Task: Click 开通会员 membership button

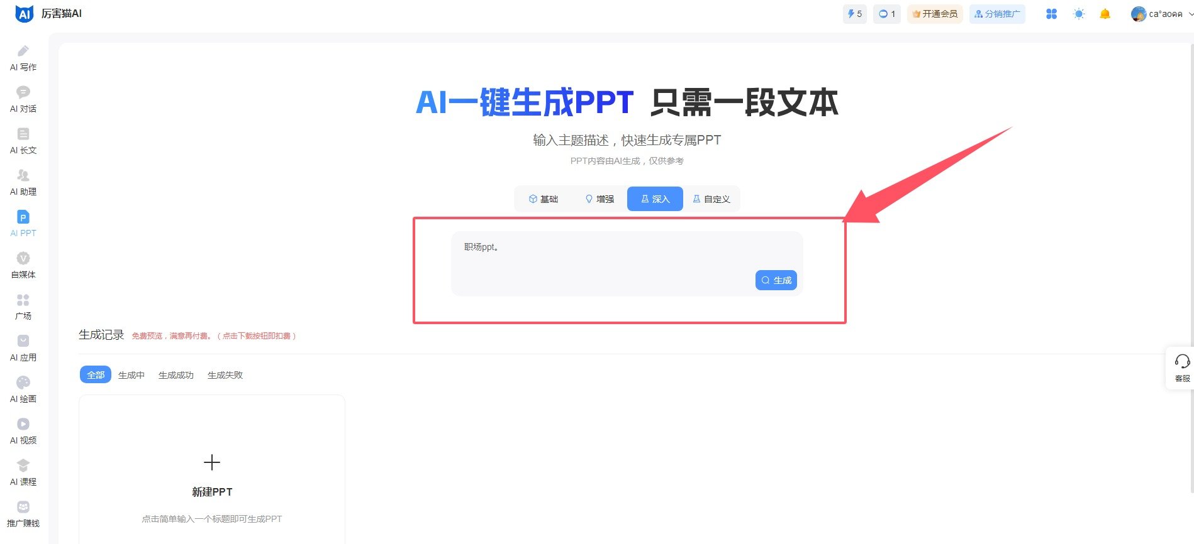Action: tap(934, 14)
